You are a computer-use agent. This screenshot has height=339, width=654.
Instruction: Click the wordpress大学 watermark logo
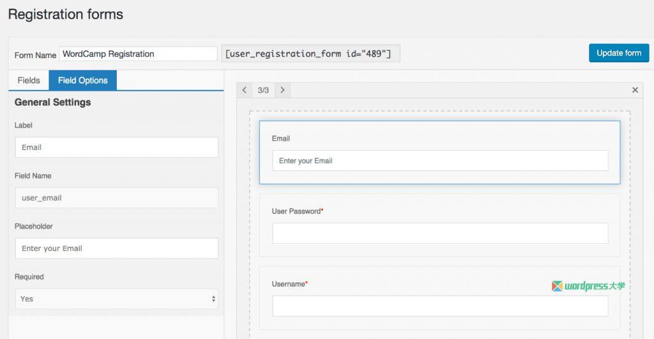pyautogui.click(x=588, y=286)
